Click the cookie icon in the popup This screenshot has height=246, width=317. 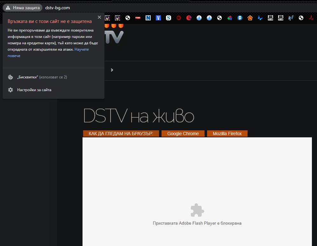(x=10, y=77)
